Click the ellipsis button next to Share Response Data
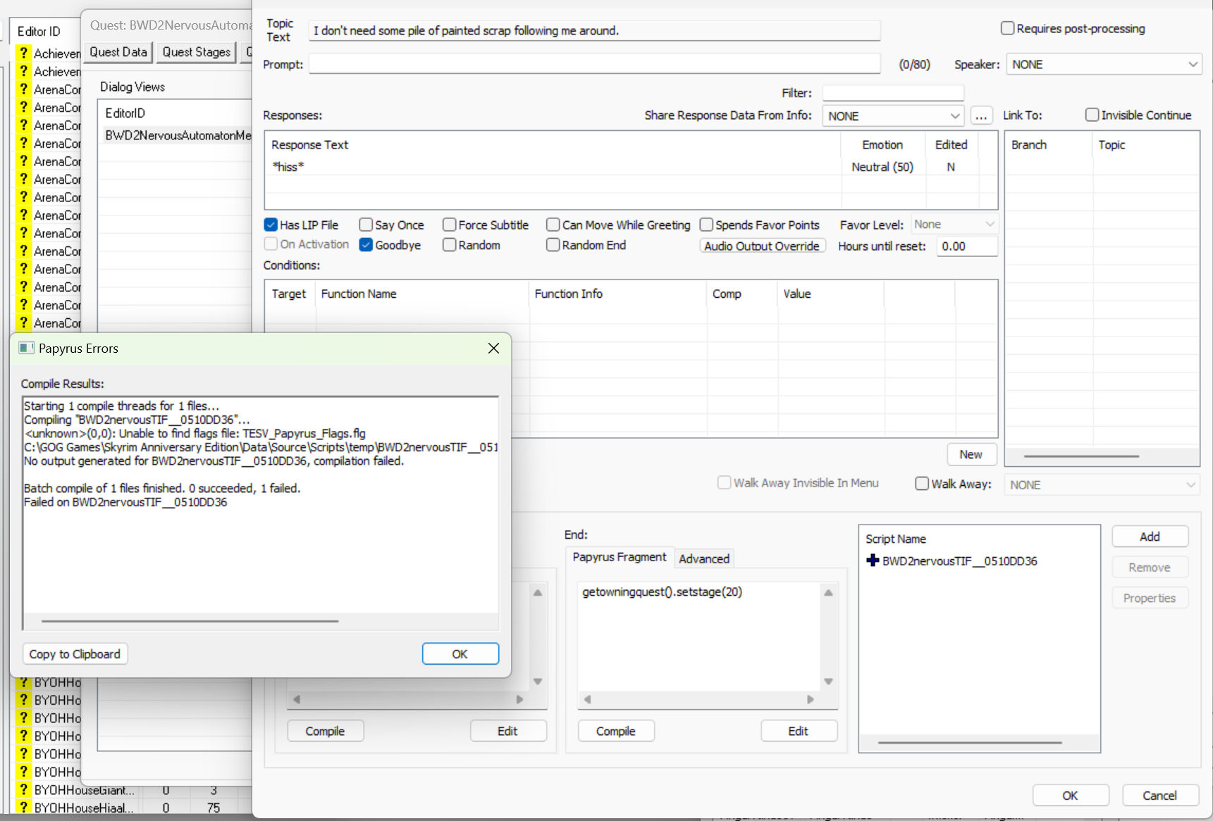Viewport: 1213px width, 821px height. click(x=980, y=116)
